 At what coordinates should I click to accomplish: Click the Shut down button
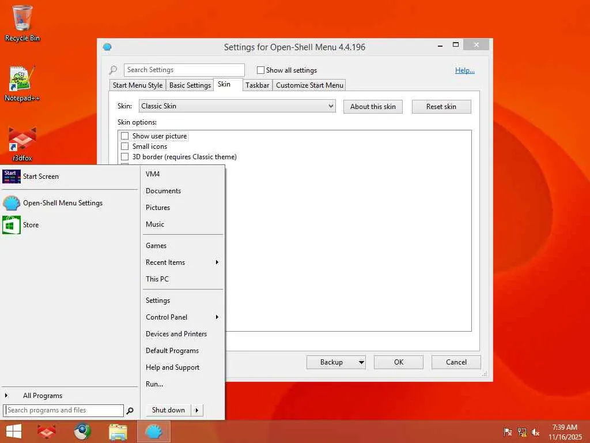pyautogui.click(x=169, y=410)
